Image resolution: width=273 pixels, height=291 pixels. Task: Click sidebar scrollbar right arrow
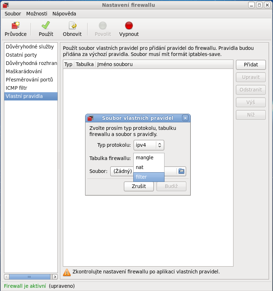[x=55, y=277]
